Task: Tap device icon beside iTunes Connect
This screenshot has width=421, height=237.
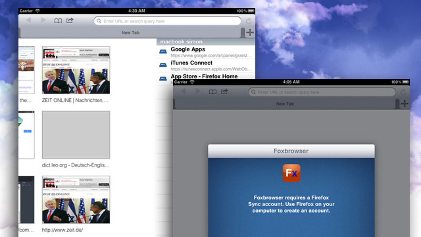Action: point(163,65)
